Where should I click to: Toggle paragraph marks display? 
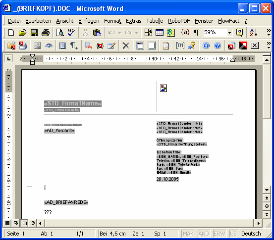196,33
